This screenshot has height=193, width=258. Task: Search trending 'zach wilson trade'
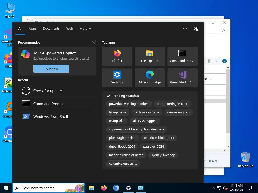[147, 112]
